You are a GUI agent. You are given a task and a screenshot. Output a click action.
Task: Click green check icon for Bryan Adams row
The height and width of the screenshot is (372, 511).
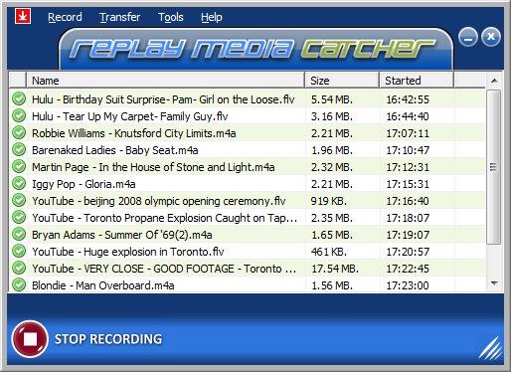[x=19, y=234]
